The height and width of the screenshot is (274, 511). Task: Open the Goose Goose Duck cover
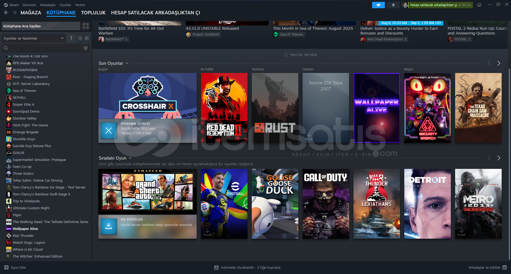(x=275, y=204)
